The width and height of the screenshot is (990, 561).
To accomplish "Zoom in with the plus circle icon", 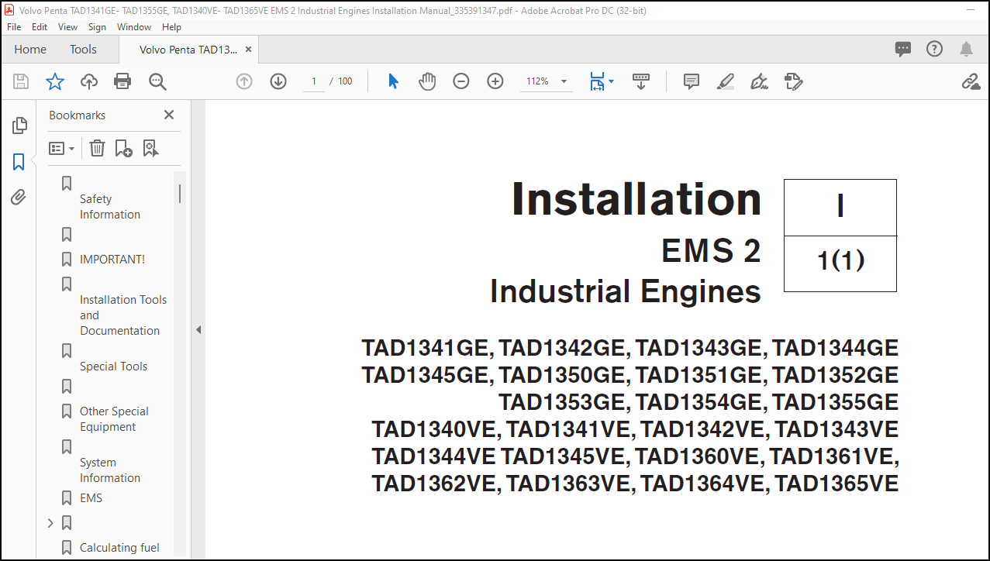I will click(495, 81).
